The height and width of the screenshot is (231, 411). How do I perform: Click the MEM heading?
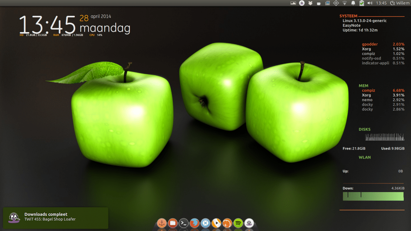[363, 86]
